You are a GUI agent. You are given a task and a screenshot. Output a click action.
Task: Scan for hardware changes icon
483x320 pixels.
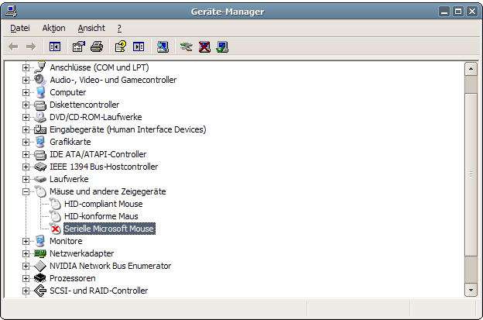pos(163,46)
